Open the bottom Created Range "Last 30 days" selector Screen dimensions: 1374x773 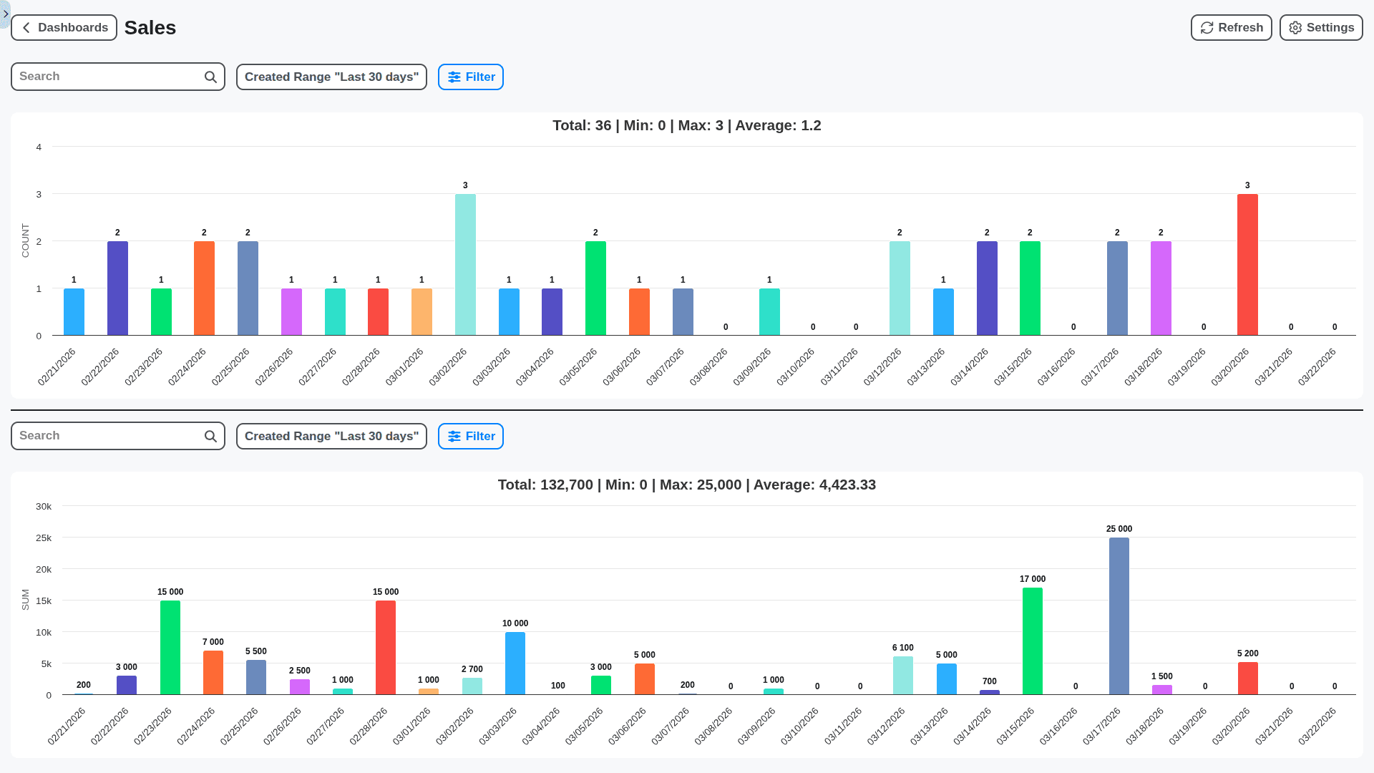point(331,436)
